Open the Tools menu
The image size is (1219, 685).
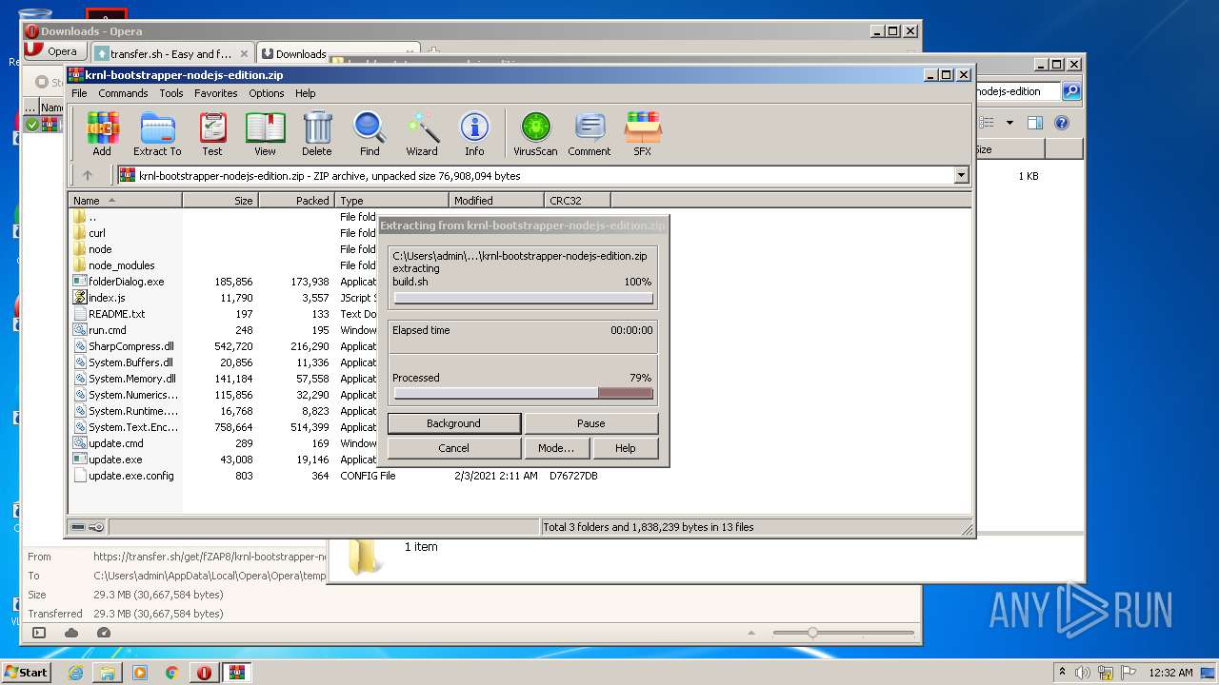click(x=171, y=93)
